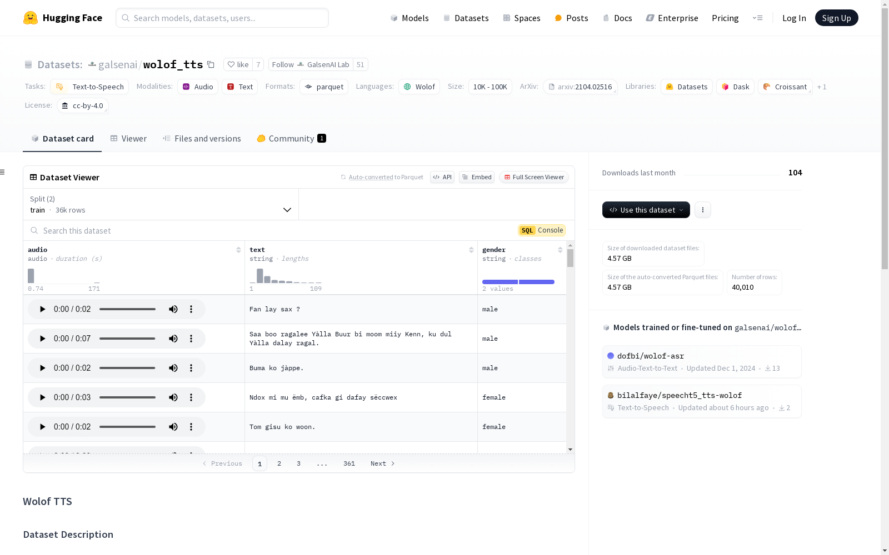This screenshot has height=555, width=889.
Task: Open Posts in top navigation
Action: pos(572,18)
